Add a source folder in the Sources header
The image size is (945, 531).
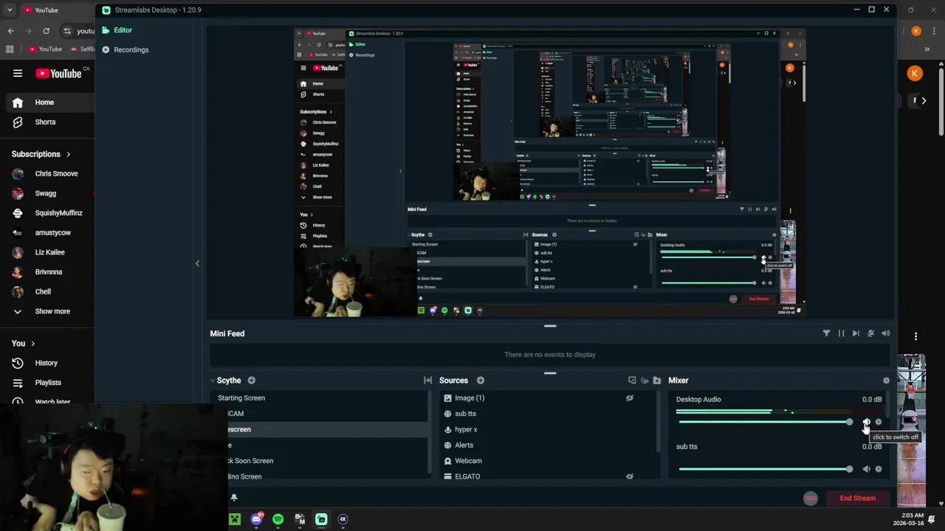click(656, 381)
